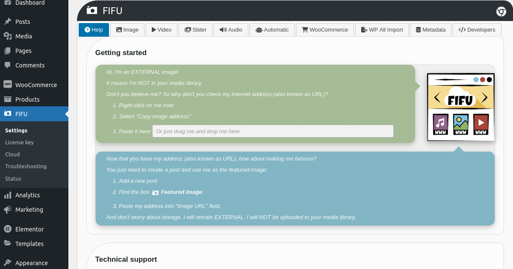This screenshot has width=513, height=269.
Task: Open the Slider tab
Action: coord(195,30)
